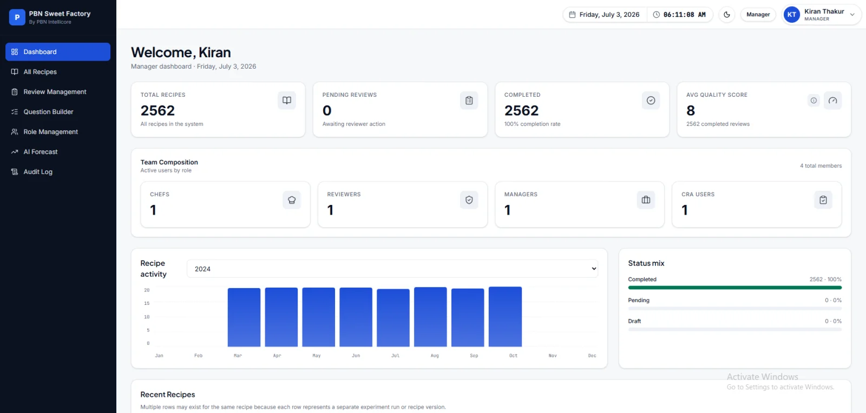Click 'All recipes in the system' text
Screen dimensions: 866x413
pos(172,124)
